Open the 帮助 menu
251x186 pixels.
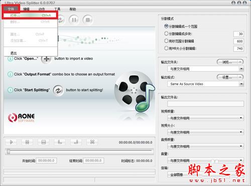coord(73,9)
